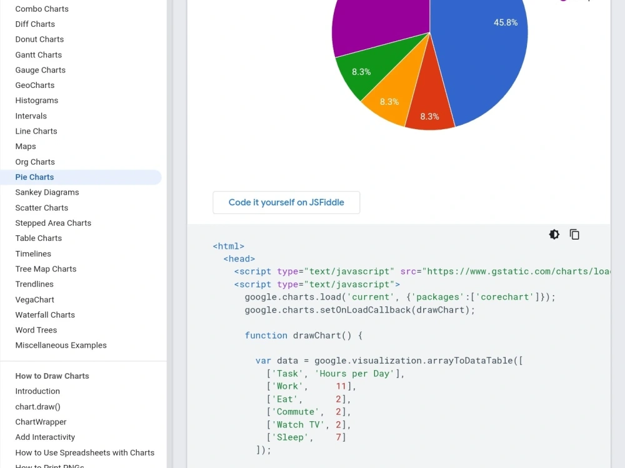Image resolution: width=625 pixels, height=468 pixels.
Task: Click google.charts.setOnLoadCallback line
Action: (x=360, y=310)
